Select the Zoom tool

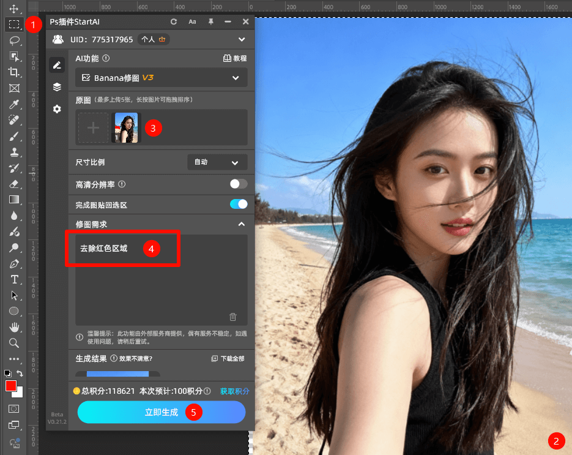click(13, 343)
